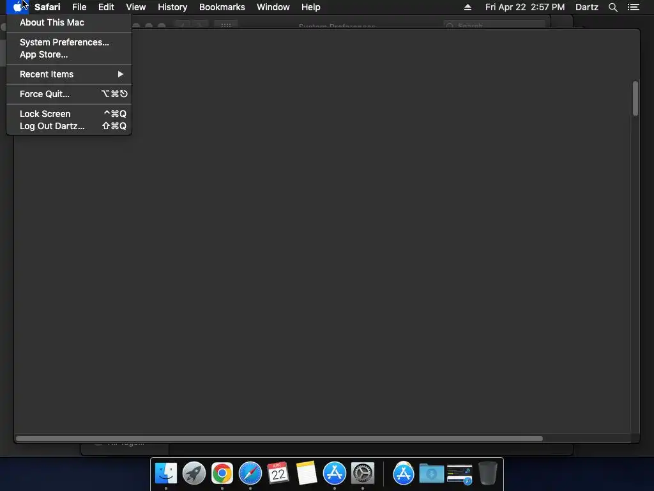Click the date and time in menu bar
The width and height of the screenshot is (654, 491).
[525, 7]
